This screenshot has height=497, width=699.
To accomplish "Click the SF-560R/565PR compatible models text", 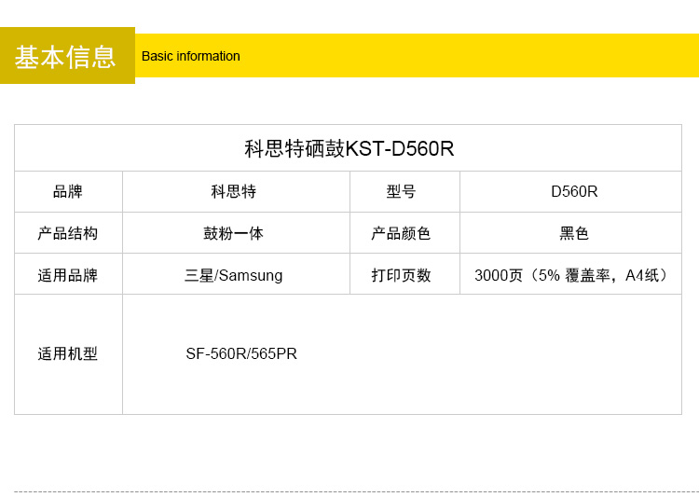I will (x=241, y=354).
